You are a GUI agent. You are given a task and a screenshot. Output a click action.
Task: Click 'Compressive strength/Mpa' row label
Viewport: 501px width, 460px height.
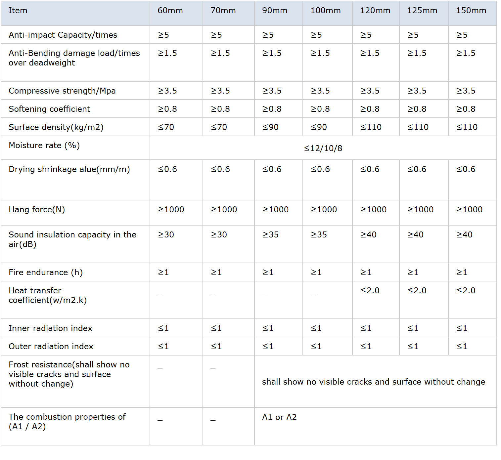point(62,91)
